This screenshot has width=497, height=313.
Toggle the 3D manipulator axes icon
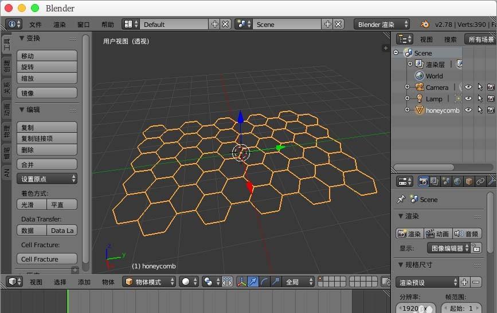242,282
